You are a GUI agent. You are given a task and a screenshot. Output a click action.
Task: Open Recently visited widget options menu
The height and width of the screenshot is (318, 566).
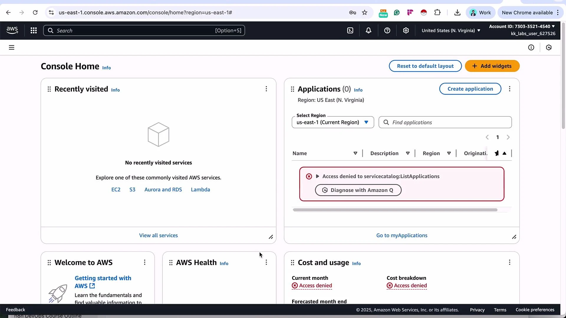coord(266,89)
